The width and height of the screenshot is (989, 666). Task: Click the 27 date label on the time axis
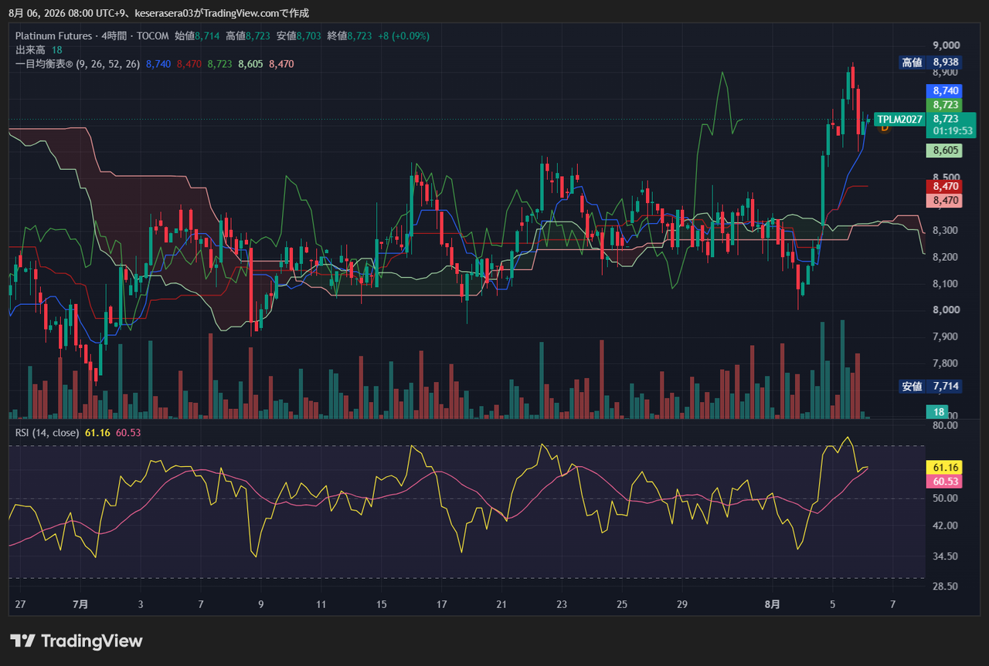(x=20, y=604)
